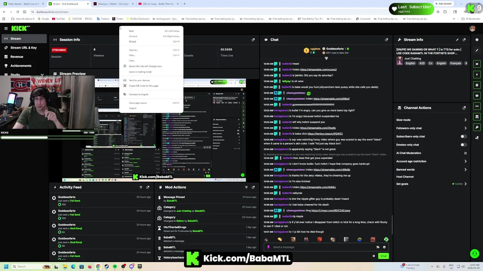
Task: Collapse the Studio sidebar section
Action: click(42, 75)
